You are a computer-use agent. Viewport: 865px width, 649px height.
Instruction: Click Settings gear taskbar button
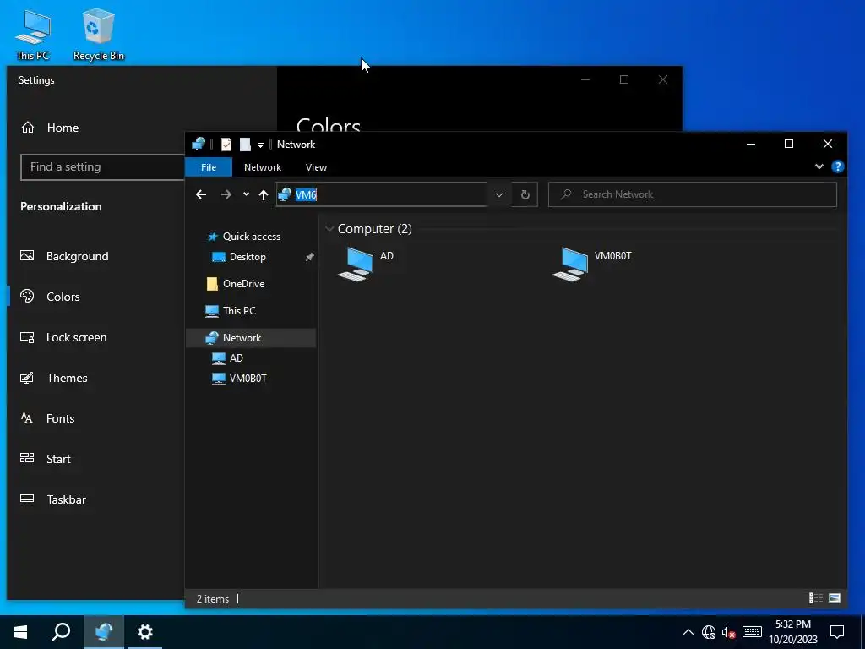(x=145, y=632)
